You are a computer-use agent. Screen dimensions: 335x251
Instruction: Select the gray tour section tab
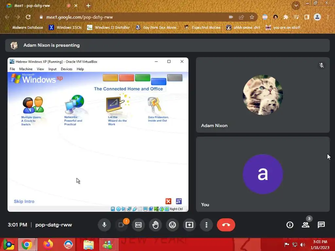(x=175, y=78)
